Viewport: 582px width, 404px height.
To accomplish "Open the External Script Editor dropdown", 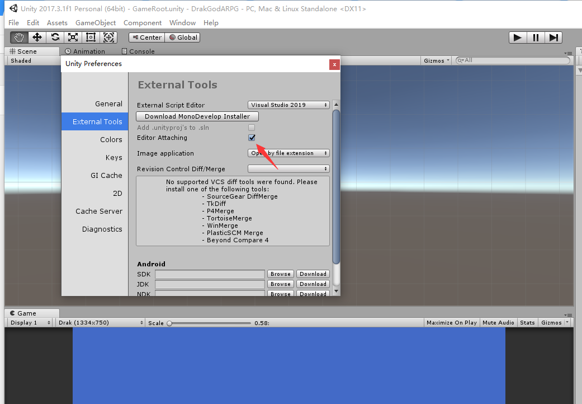I will 288,104.
